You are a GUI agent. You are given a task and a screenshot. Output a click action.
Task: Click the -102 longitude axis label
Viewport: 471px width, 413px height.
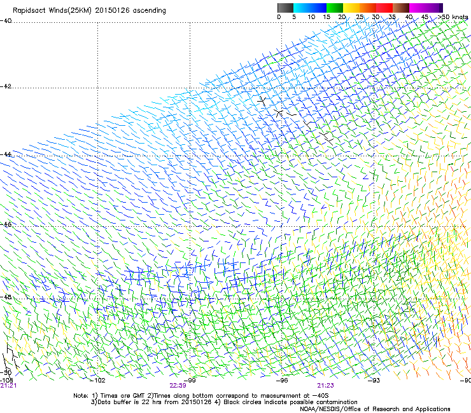[x=98, y=381]
